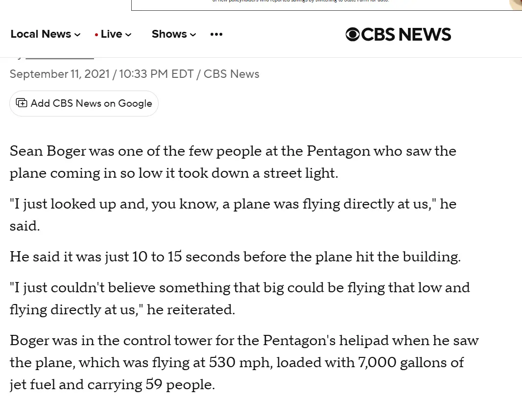Open the Shows menu label
522x399 pixels.
(169, 34)
